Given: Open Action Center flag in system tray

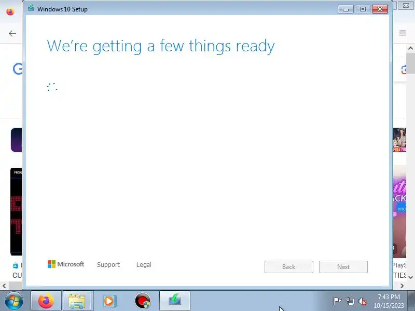Looking at the screenshot, I should click(337, 301).
